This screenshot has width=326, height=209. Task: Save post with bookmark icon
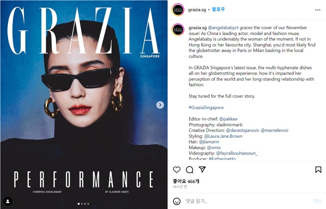pyautogui.click(x=318, y=170)
